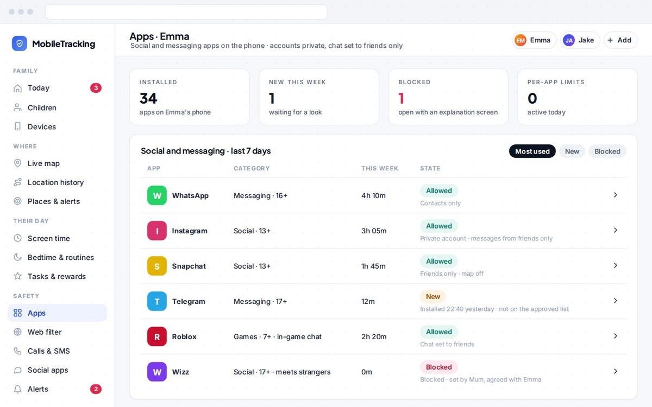Click the Live map pin icon
652x407 pixels.
[17, 163]
